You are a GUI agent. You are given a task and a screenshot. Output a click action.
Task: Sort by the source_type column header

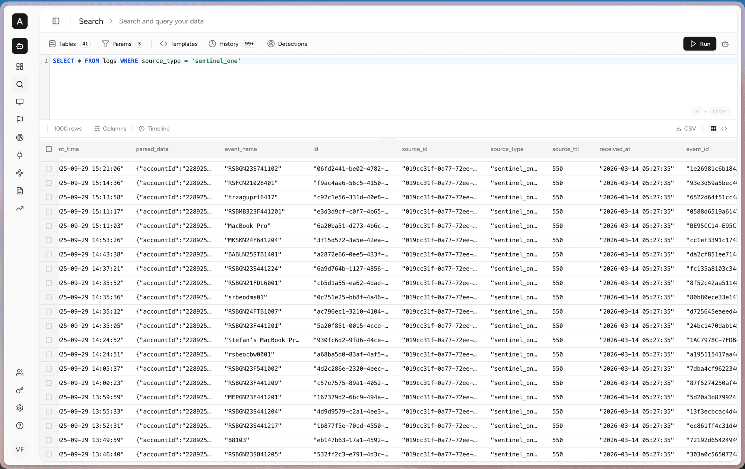507,149
